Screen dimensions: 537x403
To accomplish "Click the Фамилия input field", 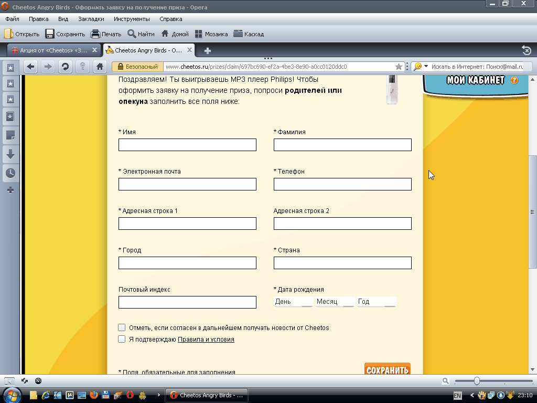I will tap(342, 145).
